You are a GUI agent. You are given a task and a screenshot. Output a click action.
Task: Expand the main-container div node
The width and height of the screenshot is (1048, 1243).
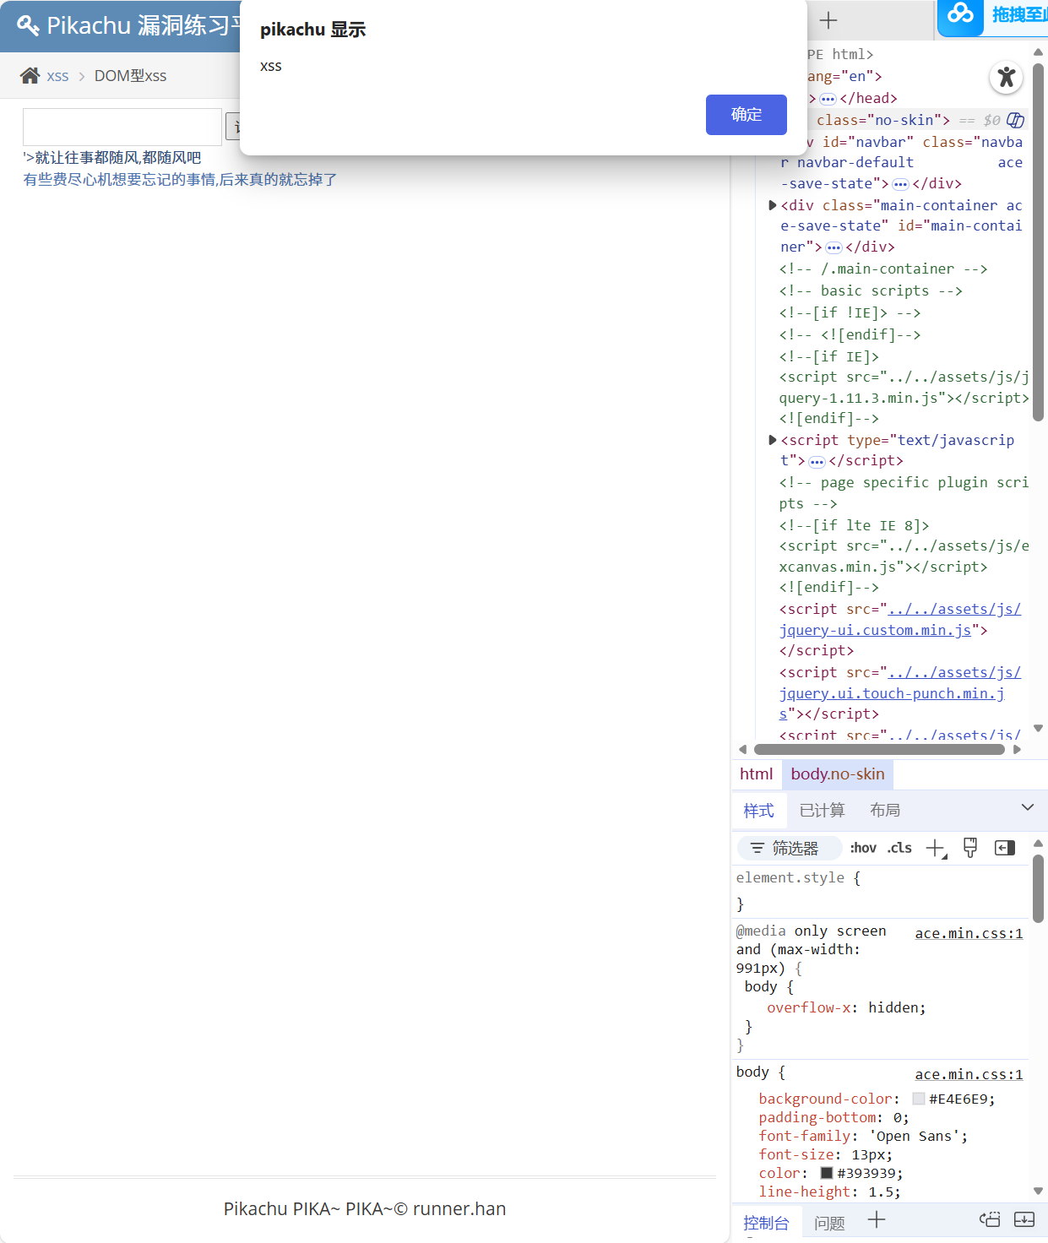(772, 205)
